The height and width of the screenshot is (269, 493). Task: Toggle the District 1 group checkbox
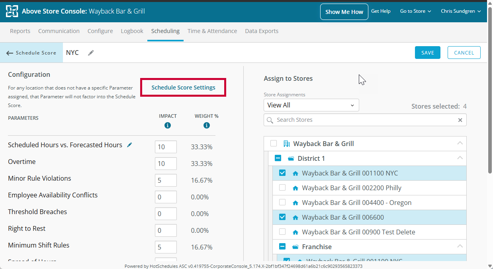278,158
